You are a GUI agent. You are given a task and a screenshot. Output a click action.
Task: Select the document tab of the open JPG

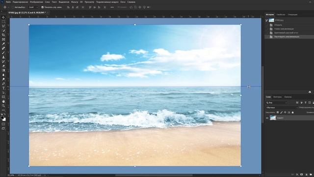click(27, 13)
